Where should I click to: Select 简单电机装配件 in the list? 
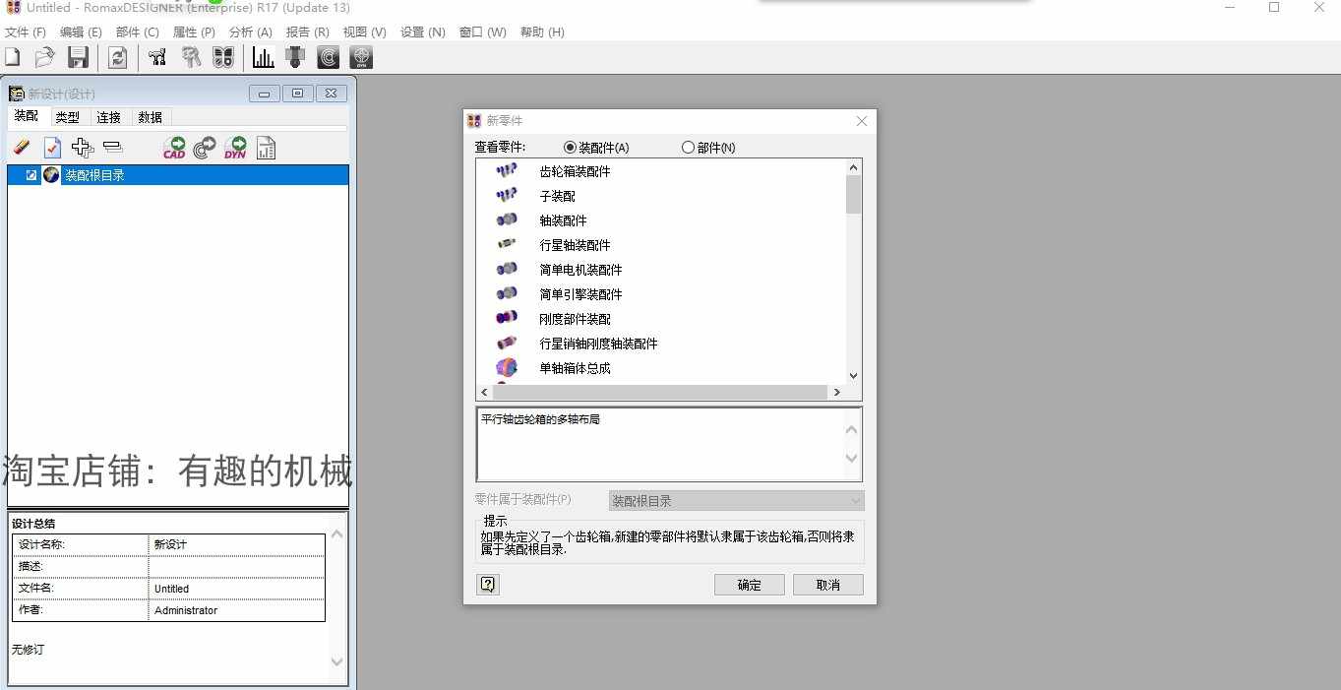tap(580, 270)
